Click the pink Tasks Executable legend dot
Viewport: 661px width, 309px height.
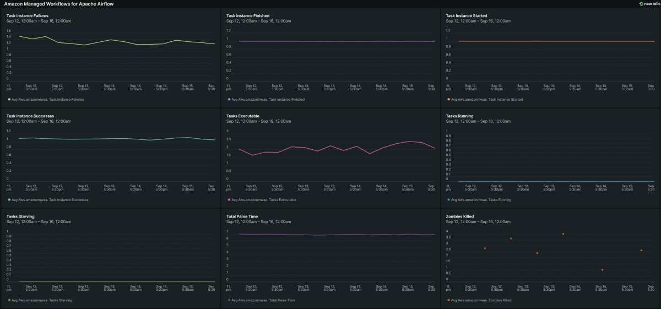click(229, 200)
